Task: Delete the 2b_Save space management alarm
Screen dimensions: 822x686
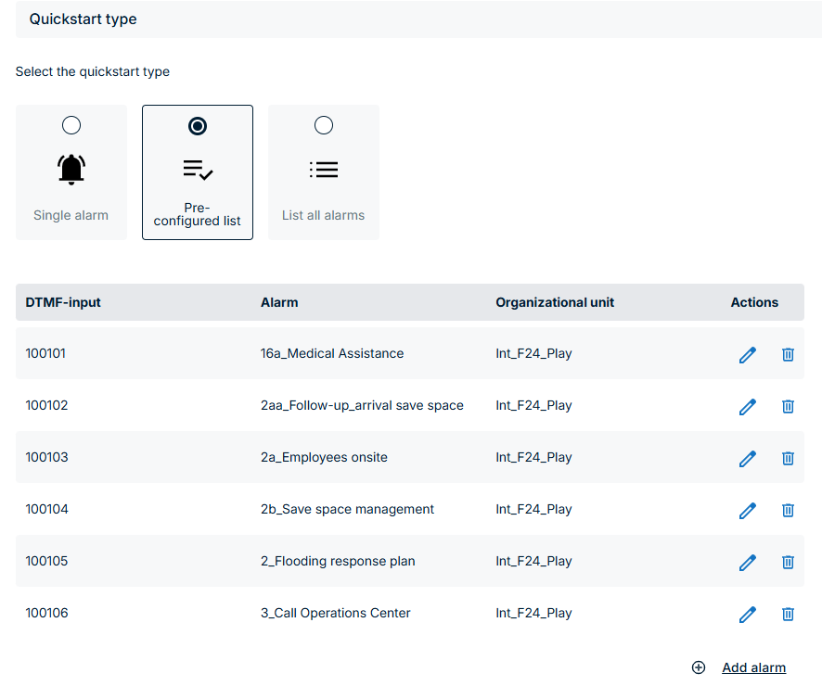Action: pyautogui.click(x=788, y=510)
